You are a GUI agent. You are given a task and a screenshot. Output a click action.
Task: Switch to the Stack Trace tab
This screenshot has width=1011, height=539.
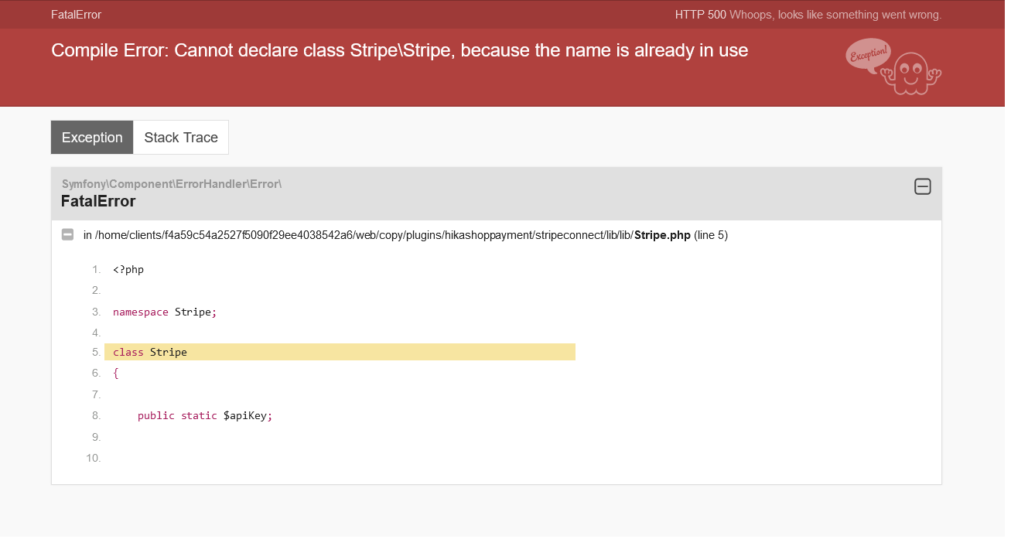[181, 138]
